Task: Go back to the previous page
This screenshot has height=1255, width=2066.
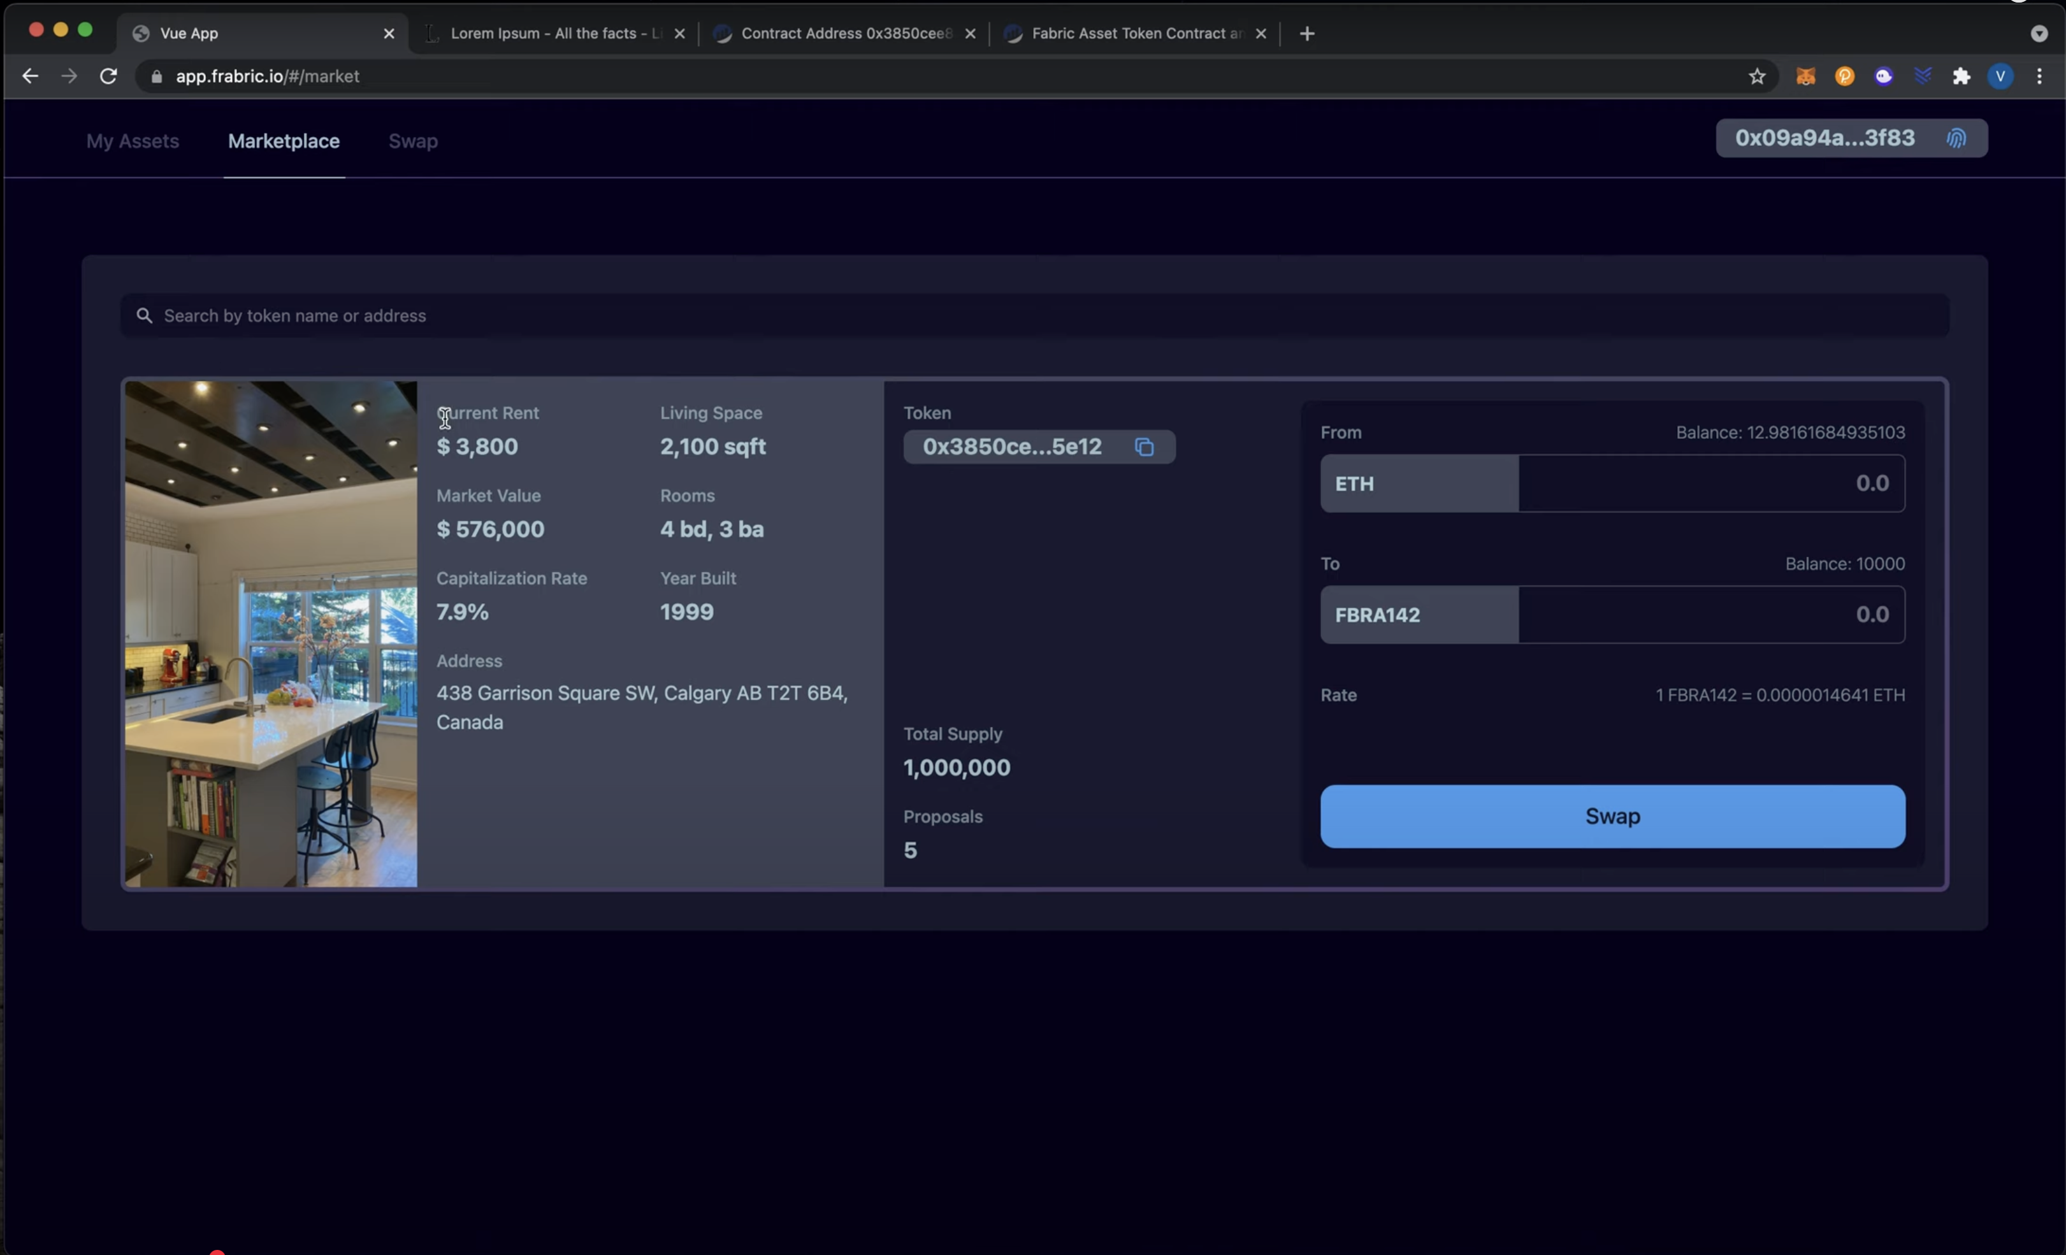Action: [x=30, y=76]
